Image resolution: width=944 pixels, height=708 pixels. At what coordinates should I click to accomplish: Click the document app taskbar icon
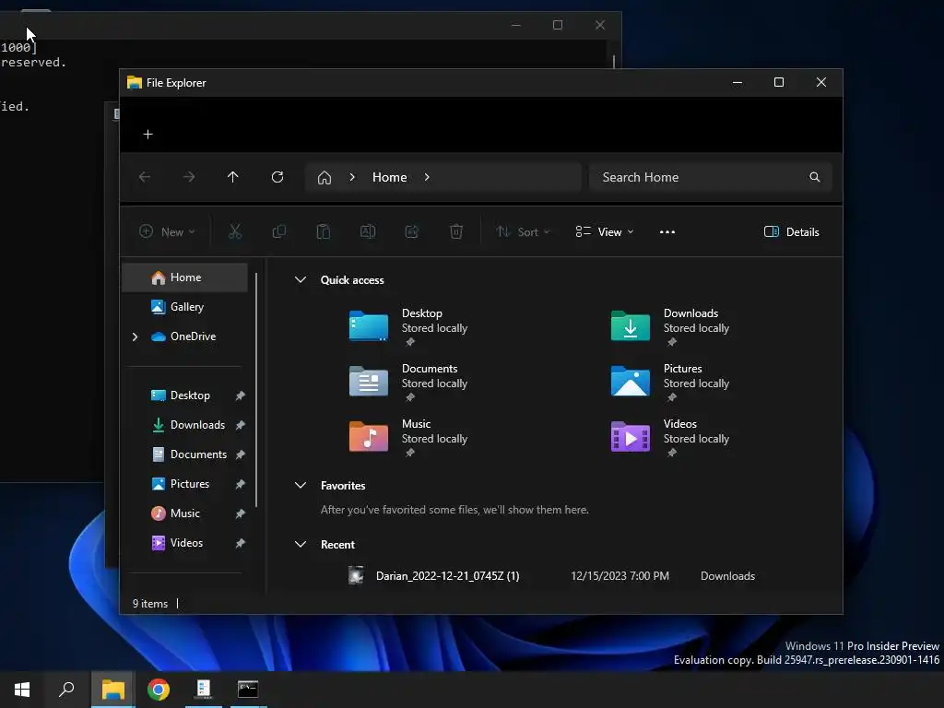click(204, 690)
